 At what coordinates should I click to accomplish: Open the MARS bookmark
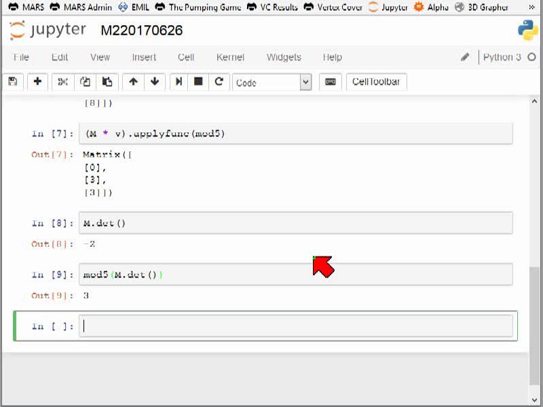(x=26, y=7)
